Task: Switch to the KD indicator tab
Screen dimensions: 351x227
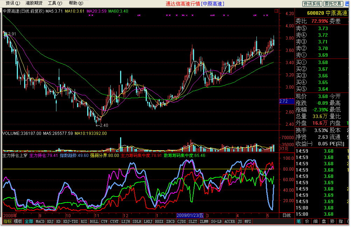Action: coord(58,221)
